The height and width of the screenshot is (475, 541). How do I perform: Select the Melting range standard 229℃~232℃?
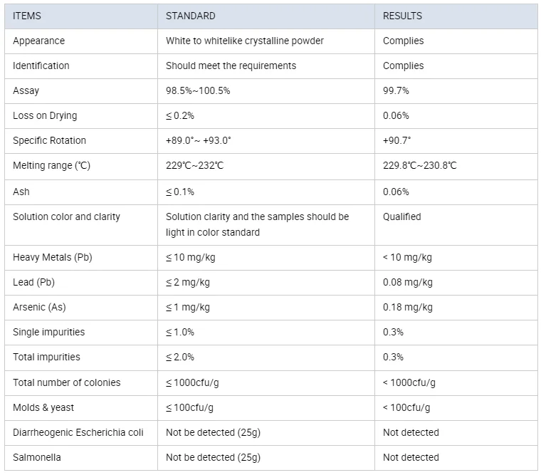pyautogui.click(x=195, y=165)
